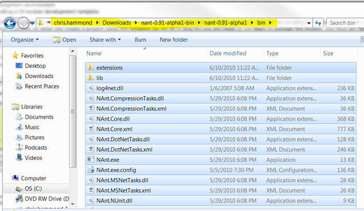This screenshot has height=211, width=364.
Task: Click the 1/6/2007 5:08 AM date cell
Action: pos(231,88)
